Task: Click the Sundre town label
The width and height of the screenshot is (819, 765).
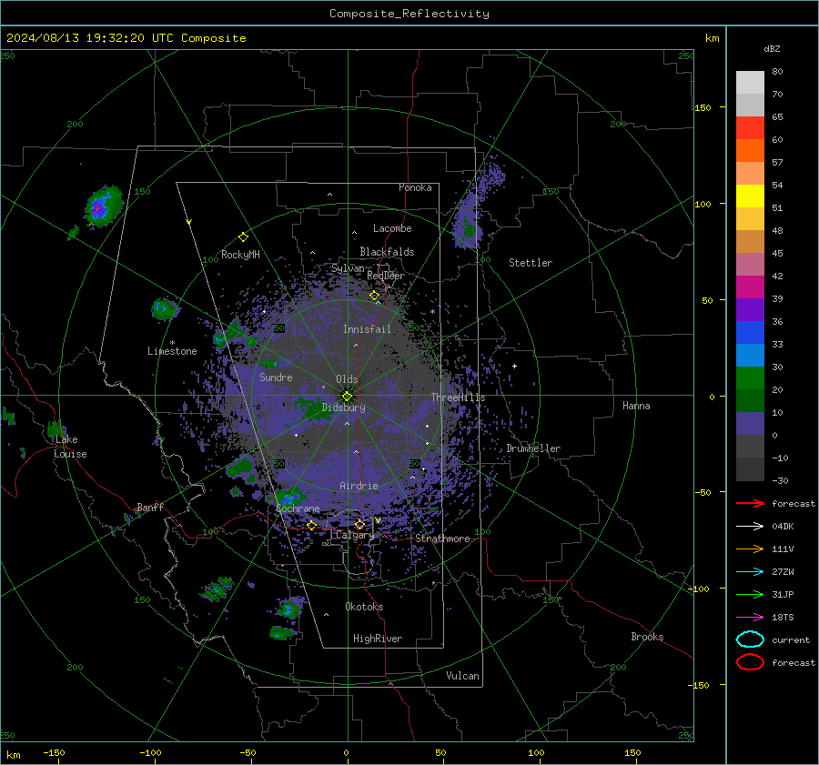Action: pyautogui.click(x=276, y=377)
